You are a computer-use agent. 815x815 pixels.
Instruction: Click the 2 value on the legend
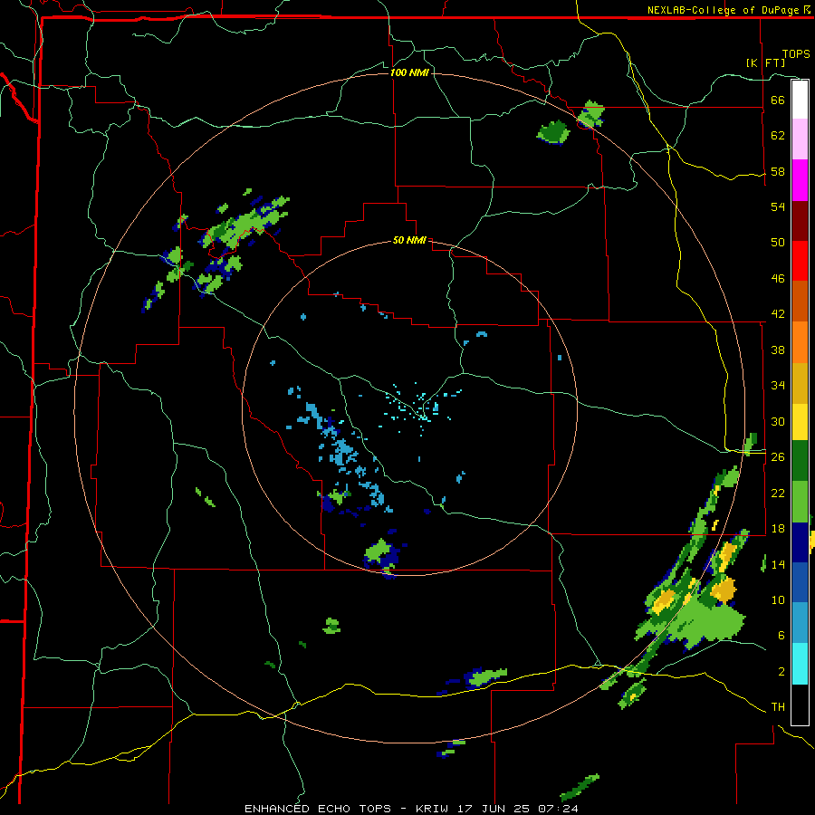coord(781,672)
